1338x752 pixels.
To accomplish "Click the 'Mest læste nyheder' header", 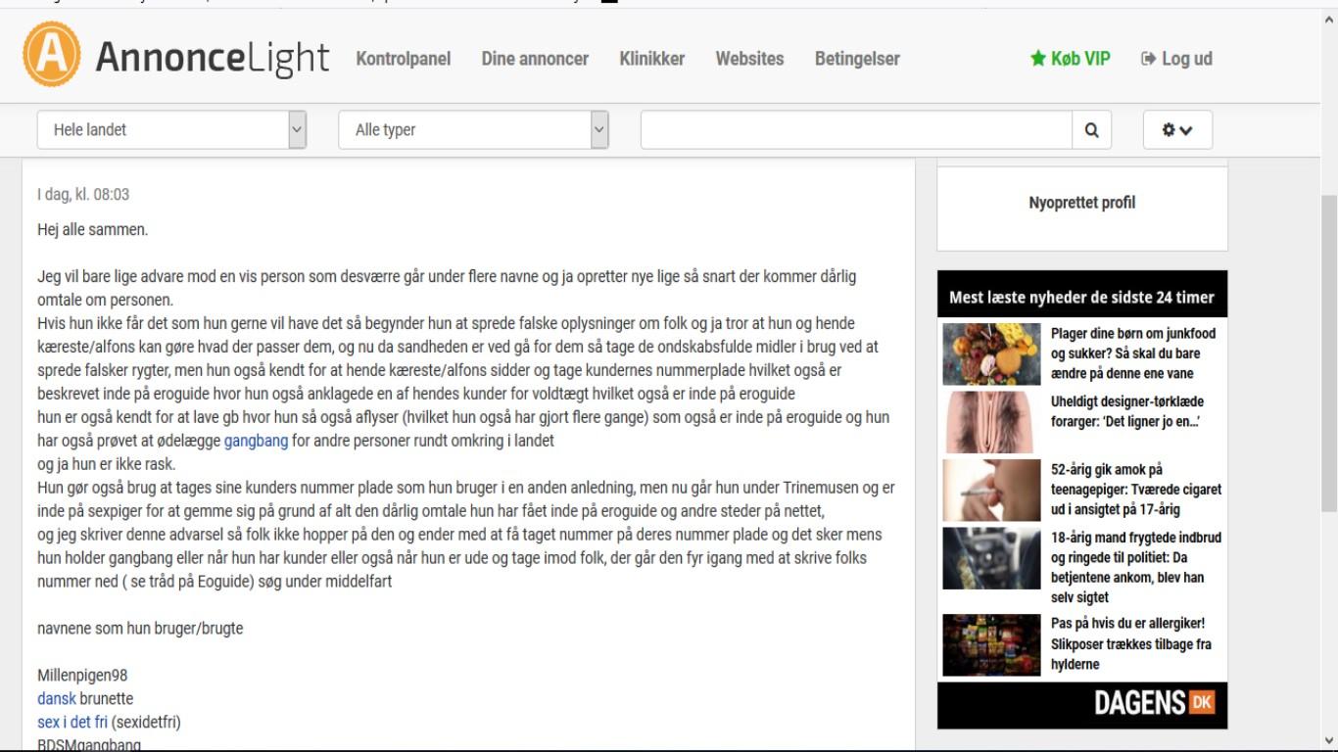I will (x=1082, y=298).
